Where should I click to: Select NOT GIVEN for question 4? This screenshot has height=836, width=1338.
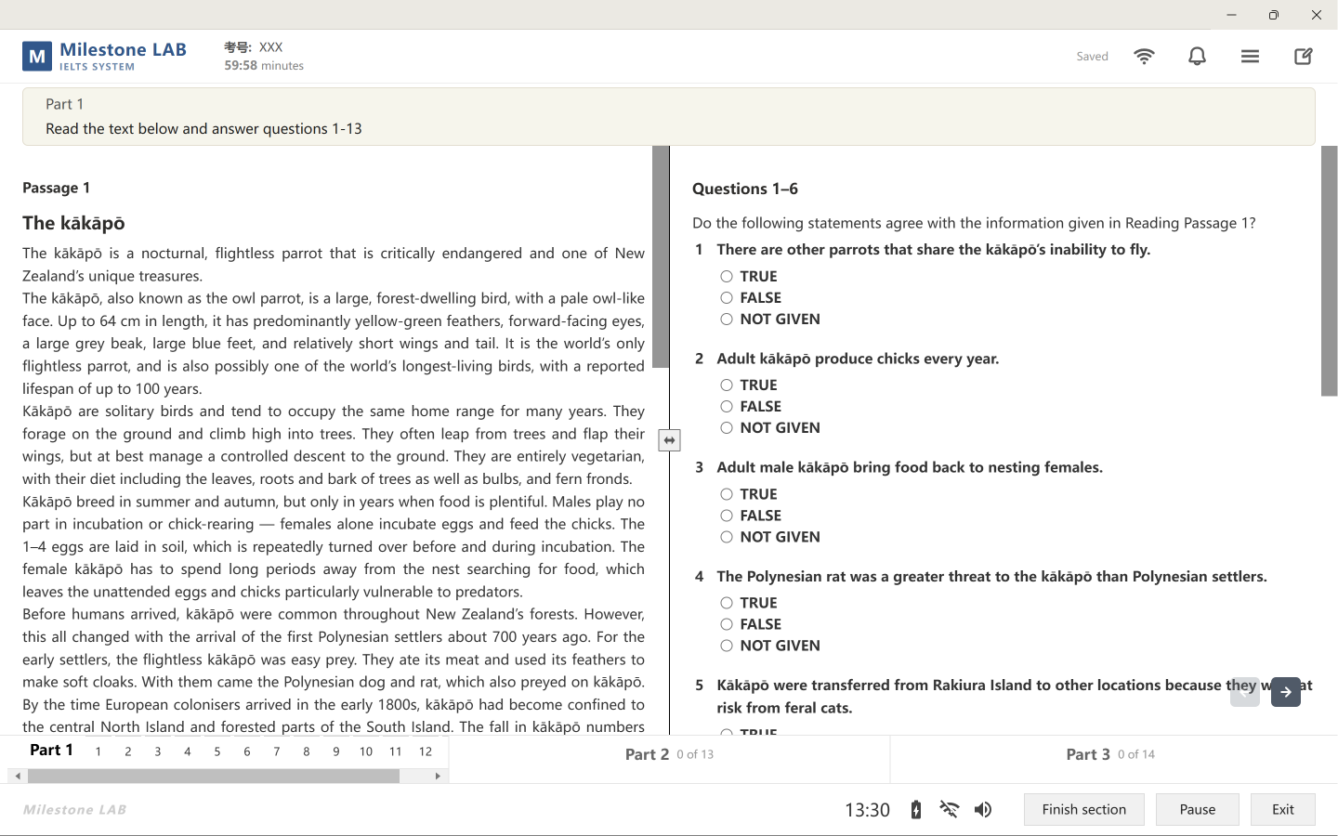pos(727,646)
